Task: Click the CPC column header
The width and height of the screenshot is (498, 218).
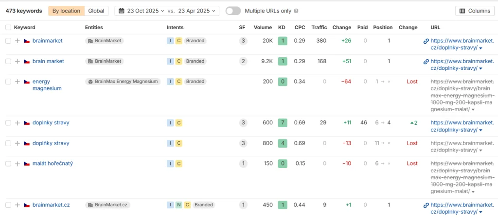Action: click(300, 28)
